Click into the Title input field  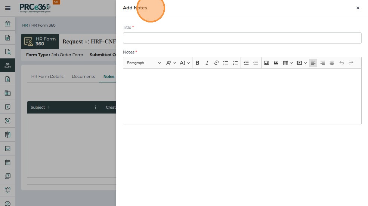[x=242, y=38]
